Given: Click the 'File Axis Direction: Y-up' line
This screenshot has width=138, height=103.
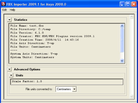Looking at the screenshot, I should click(32, 43).
